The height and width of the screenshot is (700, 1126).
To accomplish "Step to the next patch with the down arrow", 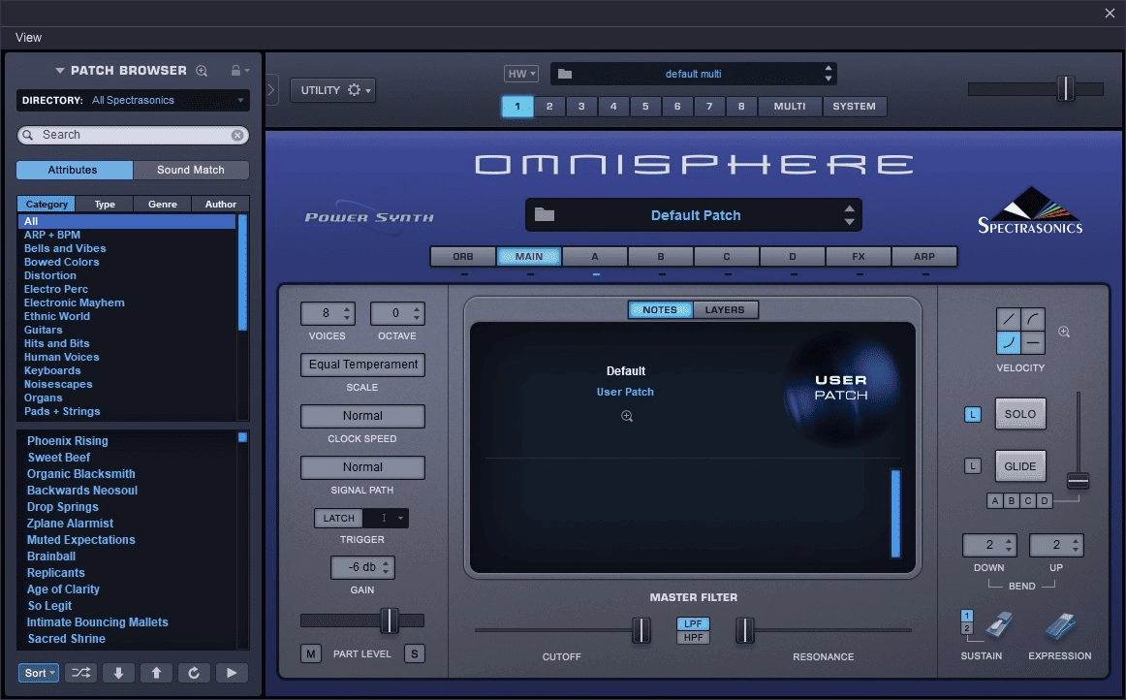I will [x=118, y=673].
